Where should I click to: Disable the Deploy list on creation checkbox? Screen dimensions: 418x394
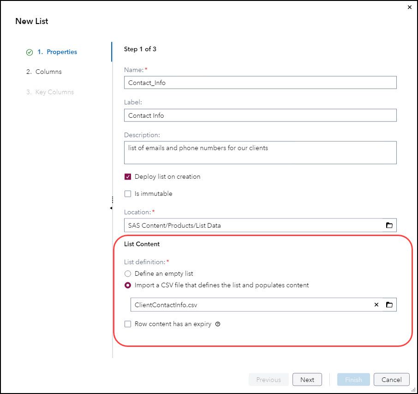point(128,176)
